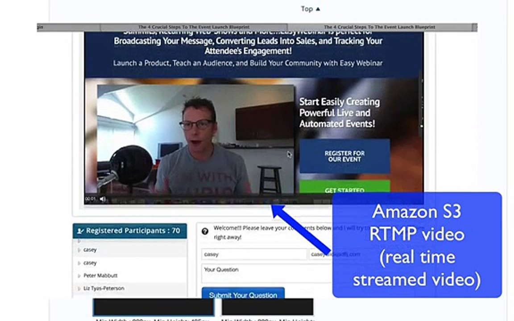514x321 pixels.
Task: Click the green Get Started button
Action: [344, 187]
